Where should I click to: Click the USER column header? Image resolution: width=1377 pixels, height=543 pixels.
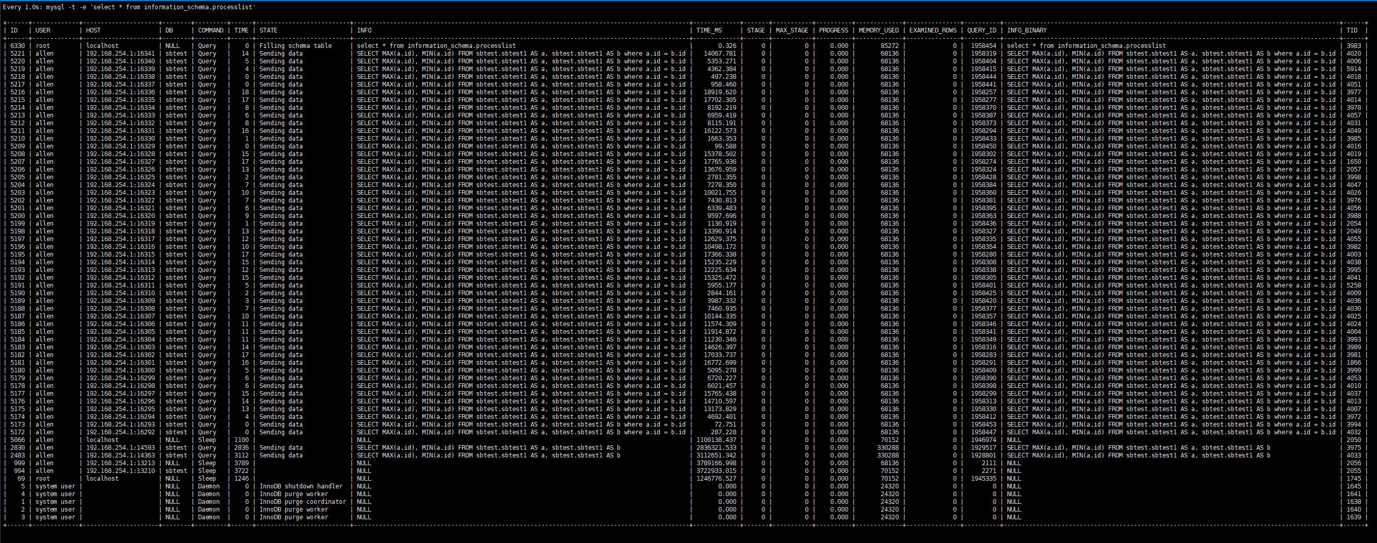(x=43, y=30)
